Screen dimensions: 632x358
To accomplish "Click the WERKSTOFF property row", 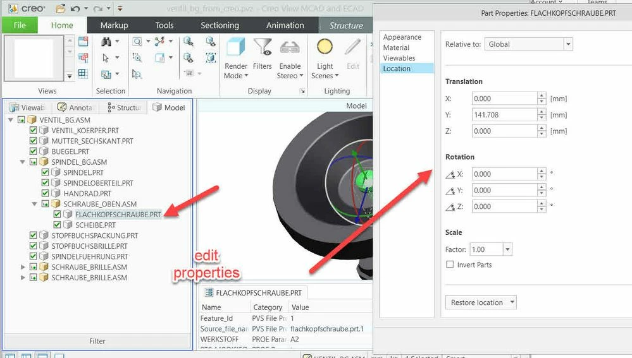I will point(286,339).
